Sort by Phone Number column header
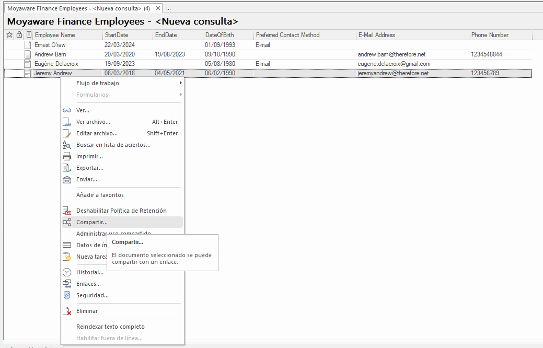Viewport: 543px width, 348px height. (x=500, y=35)
